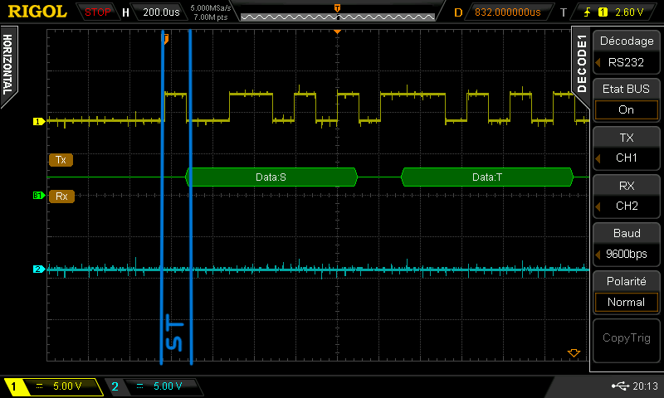Select TX channel CH1 option
664x398 pixels.
point(626,148)
